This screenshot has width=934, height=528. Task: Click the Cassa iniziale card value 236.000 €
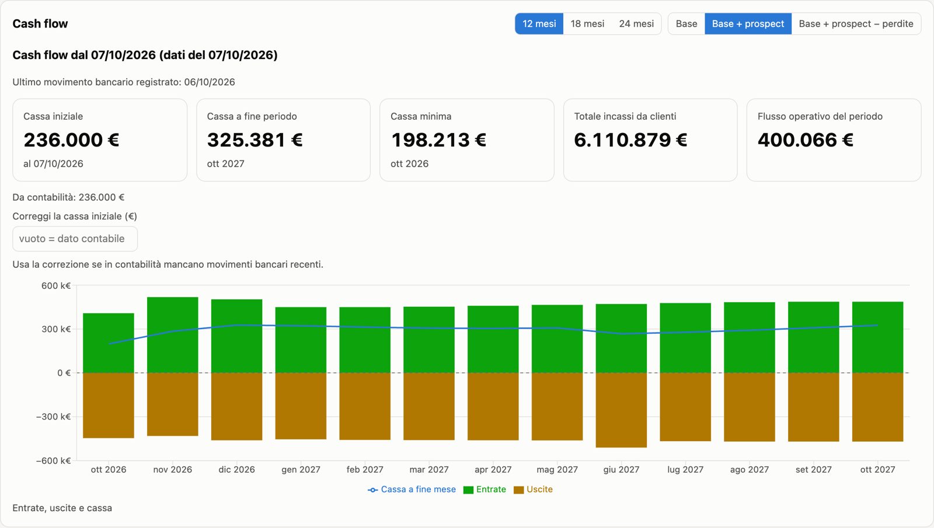coord(71,140)
